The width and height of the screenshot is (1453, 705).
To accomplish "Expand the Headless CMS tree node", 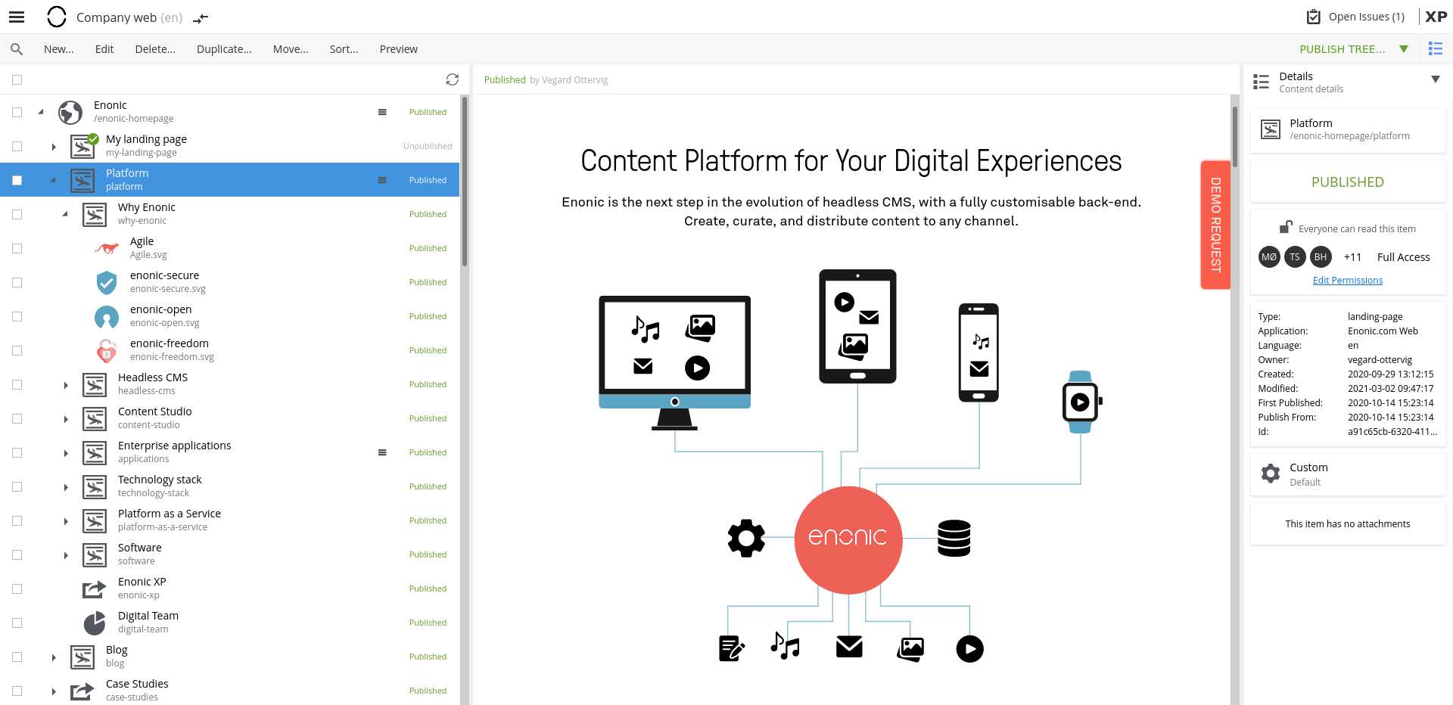I will (x=66, y=385).
